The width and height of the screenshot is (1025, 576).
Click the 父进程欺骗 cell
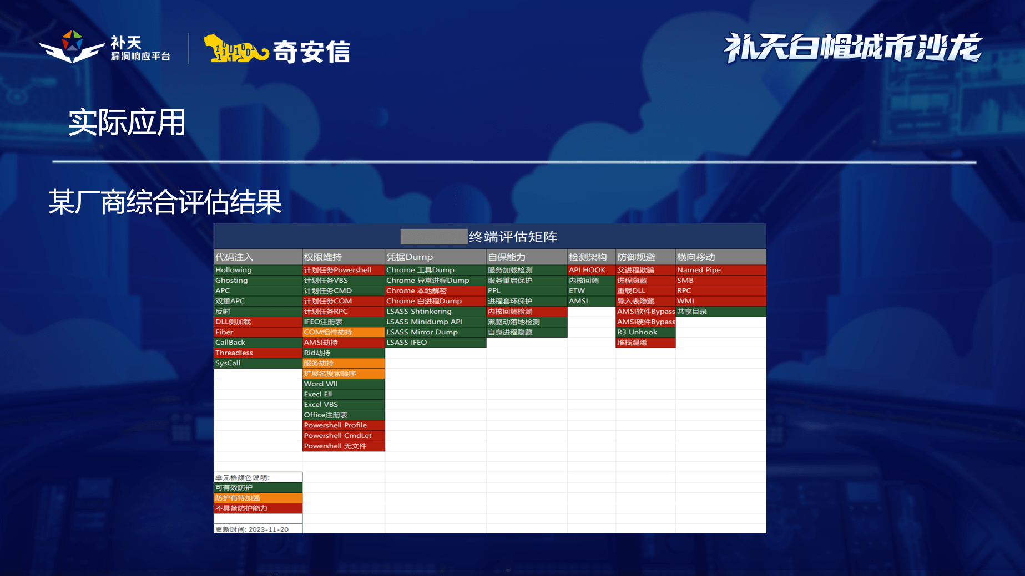645,270
